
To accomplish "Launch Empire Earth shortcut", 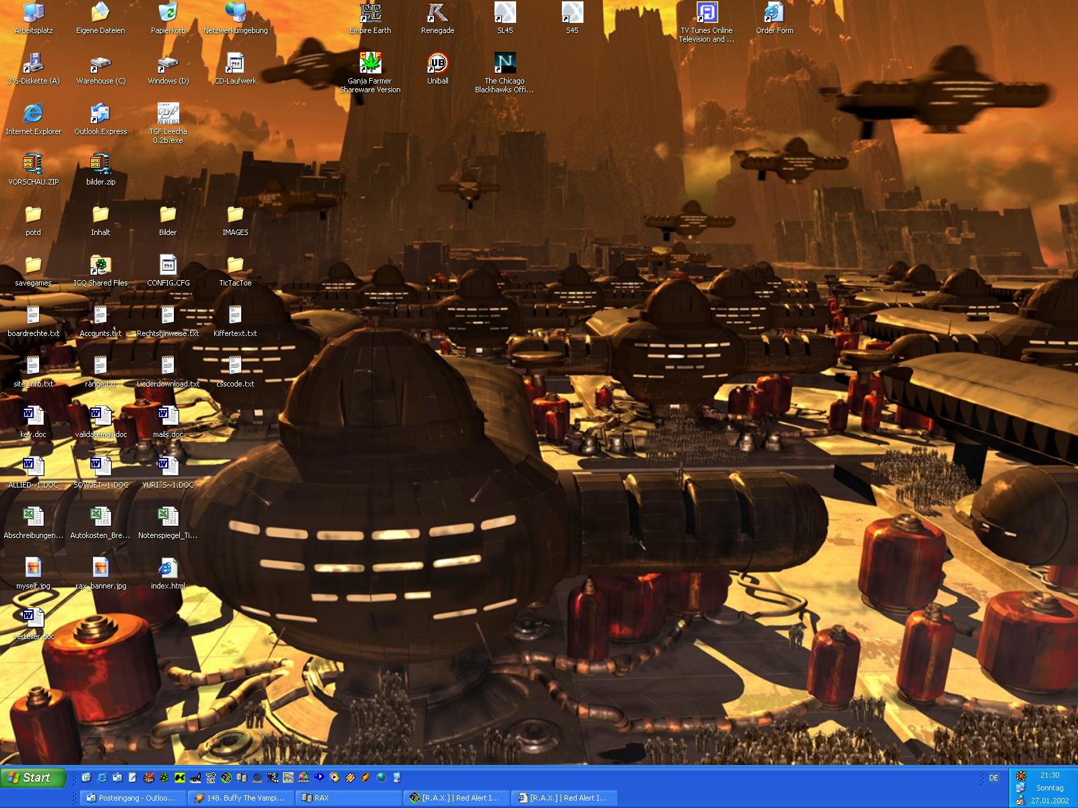I will 370,19.
